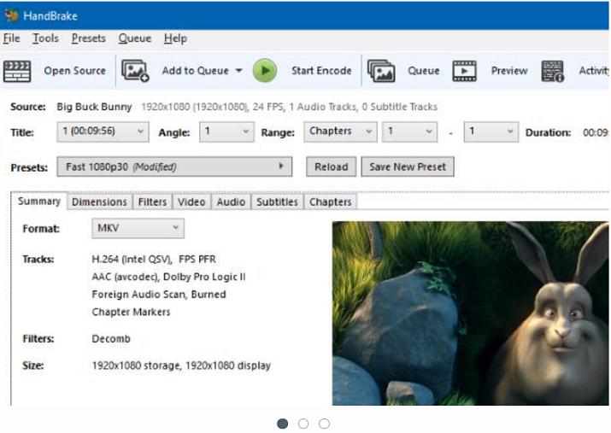Open the Range Chapters dropdown

click(340, 132)
